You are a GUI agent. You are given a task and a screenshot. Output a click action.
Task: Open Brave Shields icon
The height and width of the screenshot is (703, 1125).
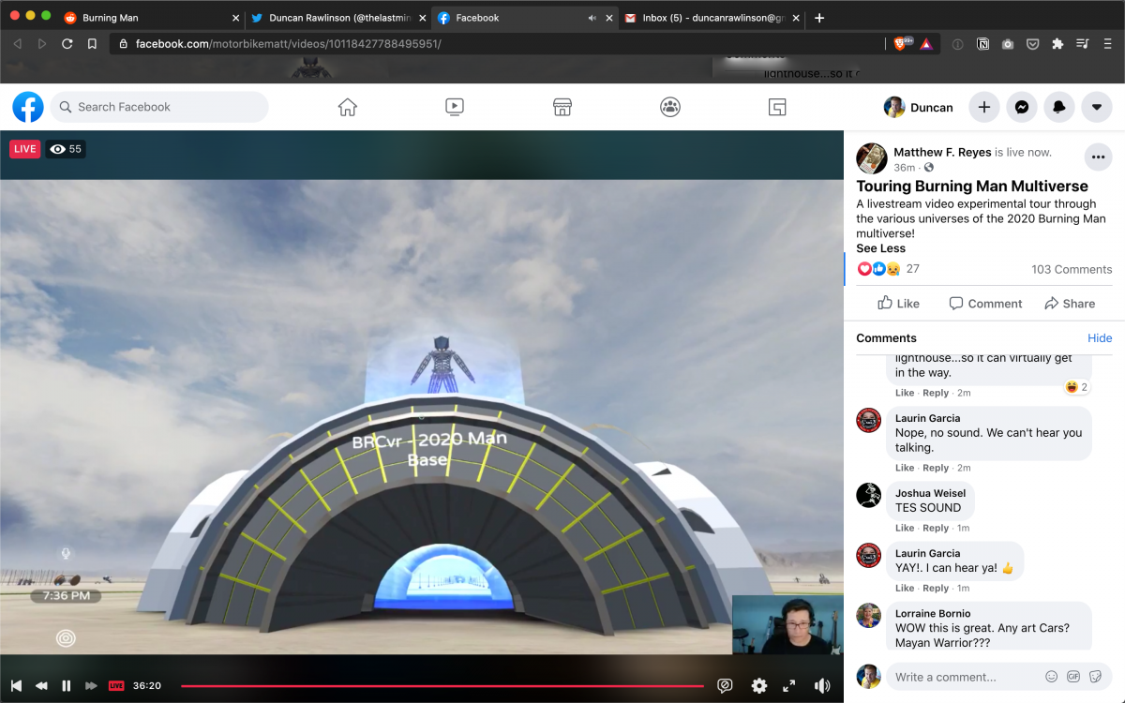tap(901, 43)
